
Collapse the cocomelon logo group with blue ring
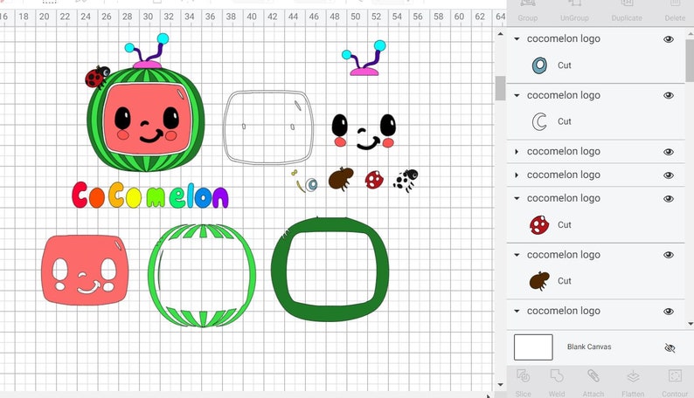[x=517, y=39]
